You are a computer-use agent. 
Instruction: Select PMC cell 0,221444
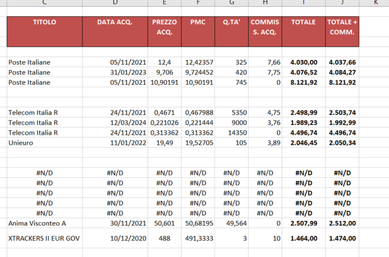pyautogui.click(x=198, y=122)
